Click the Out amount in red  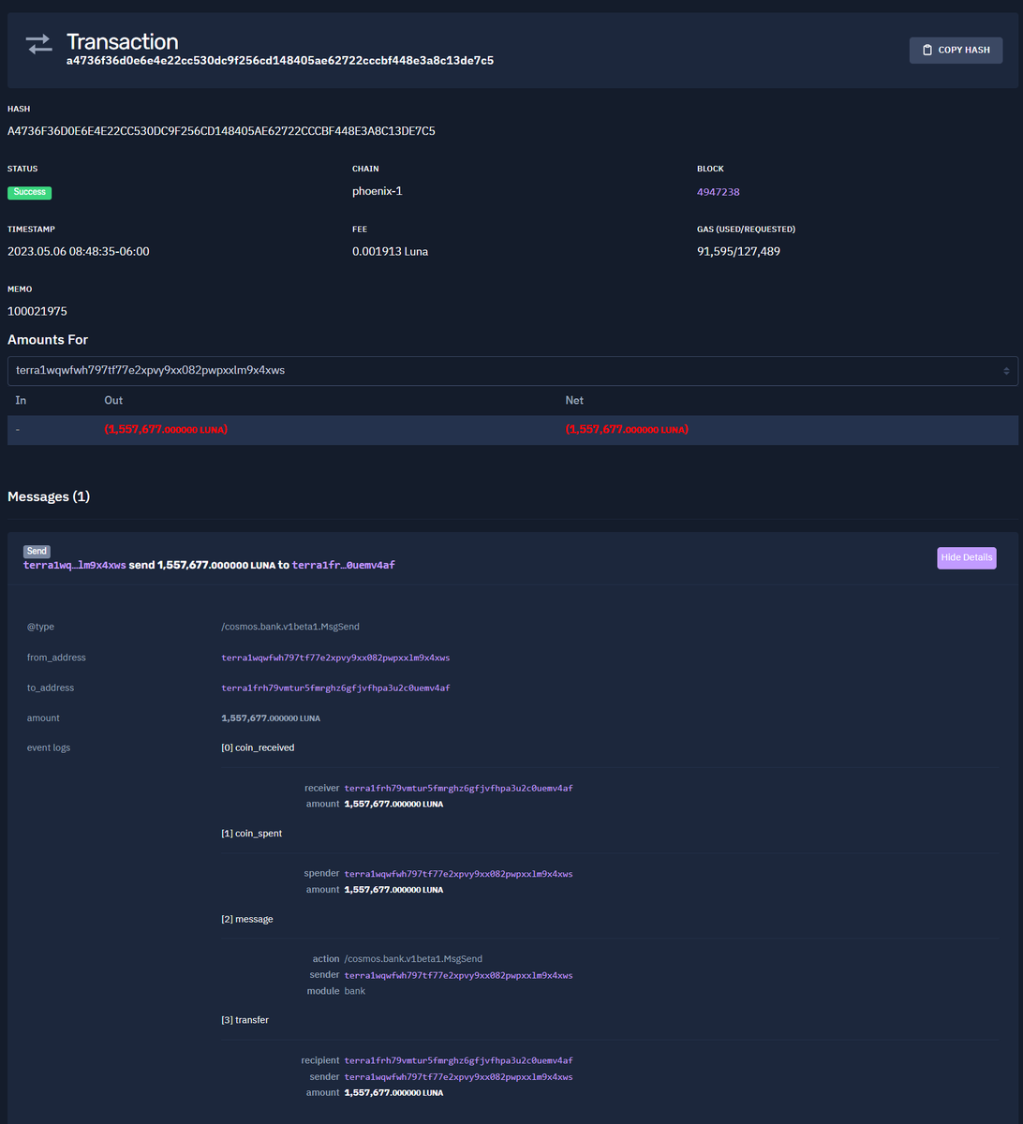coord(167,430)
